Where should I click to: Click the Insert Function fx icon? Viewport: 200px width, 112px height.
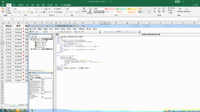[x=24, y=19]
